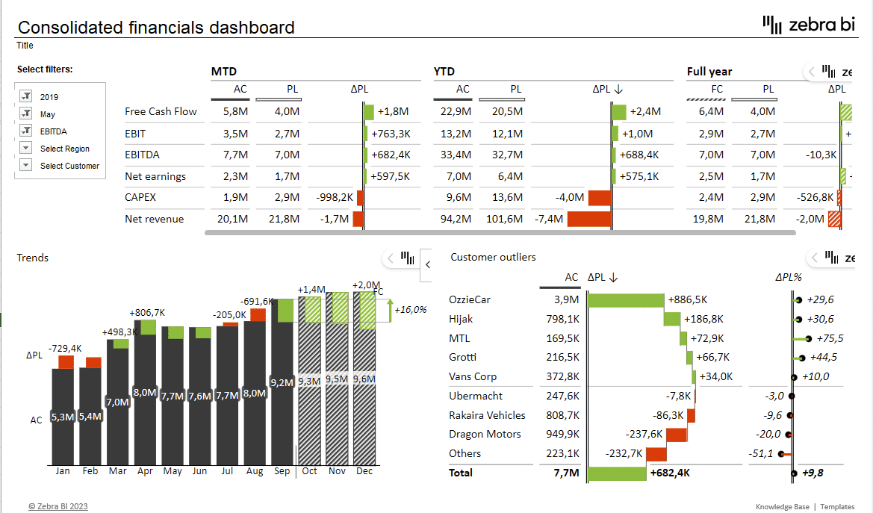Viewport: 873px width, 513px height.
Task: Sort by YTD ΔPL column header
Action: 607,89
